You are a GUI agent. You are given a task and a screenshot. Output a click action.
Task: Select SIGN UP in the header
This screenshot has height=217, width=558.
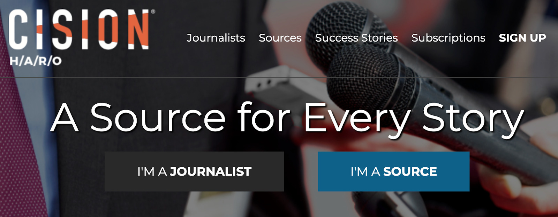tap(522, 38)
